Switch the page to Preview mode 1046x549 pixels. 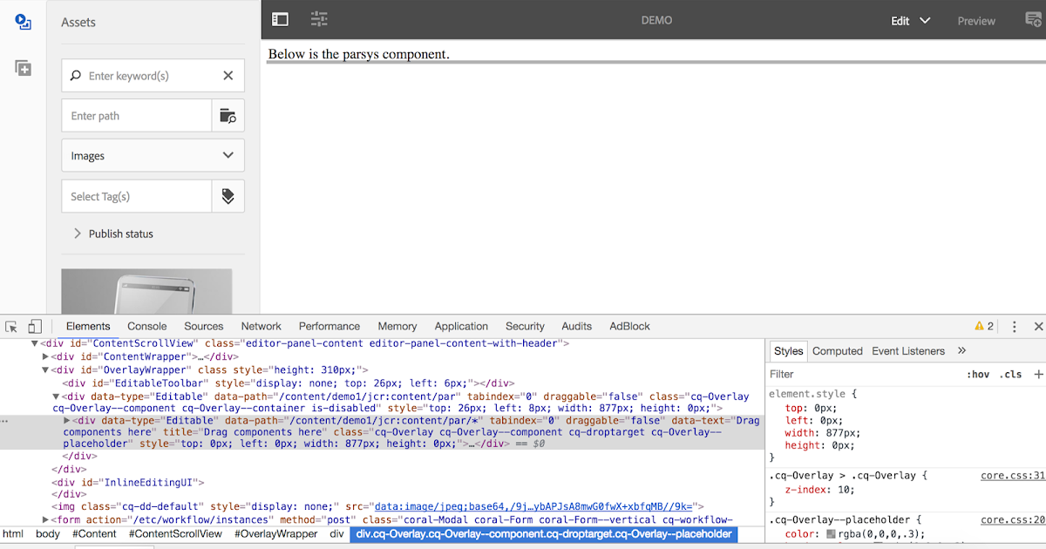click(976, 20)
